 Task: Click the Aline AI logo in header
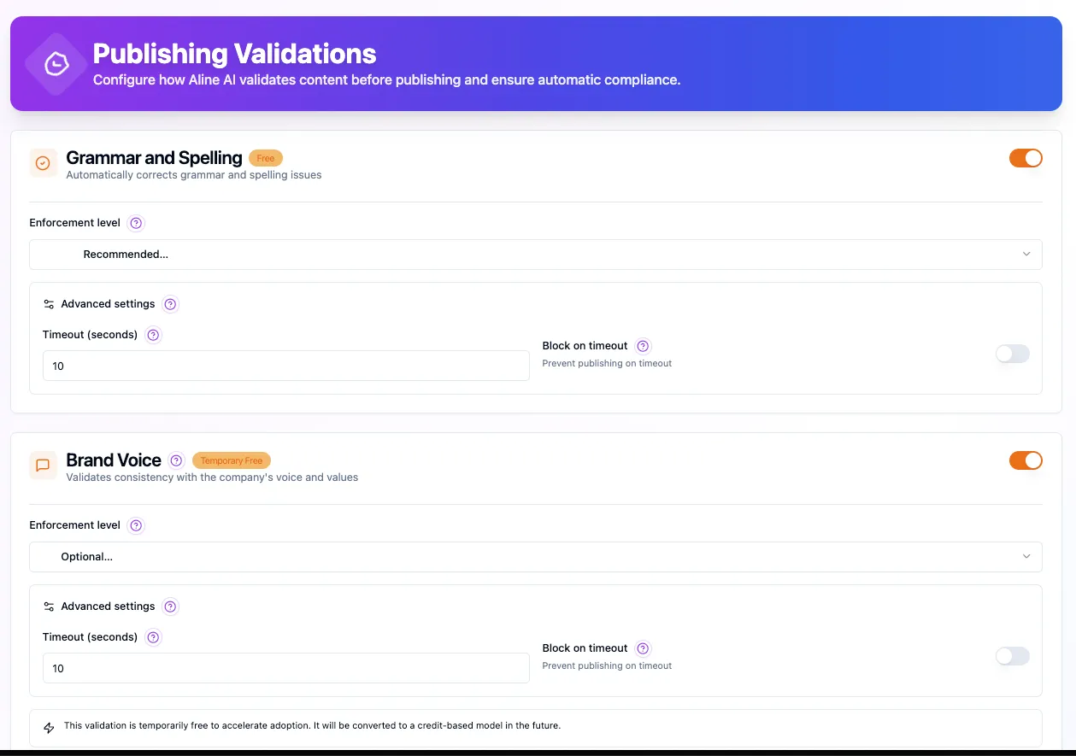pyautogui.click(x=56, y=64)
